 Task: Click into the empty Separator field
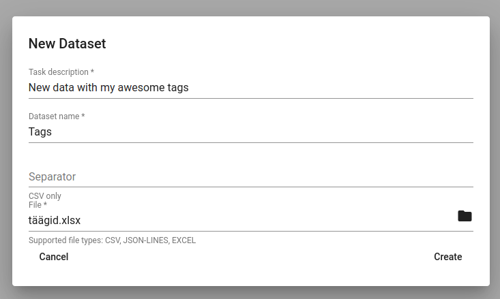[250, 176]
